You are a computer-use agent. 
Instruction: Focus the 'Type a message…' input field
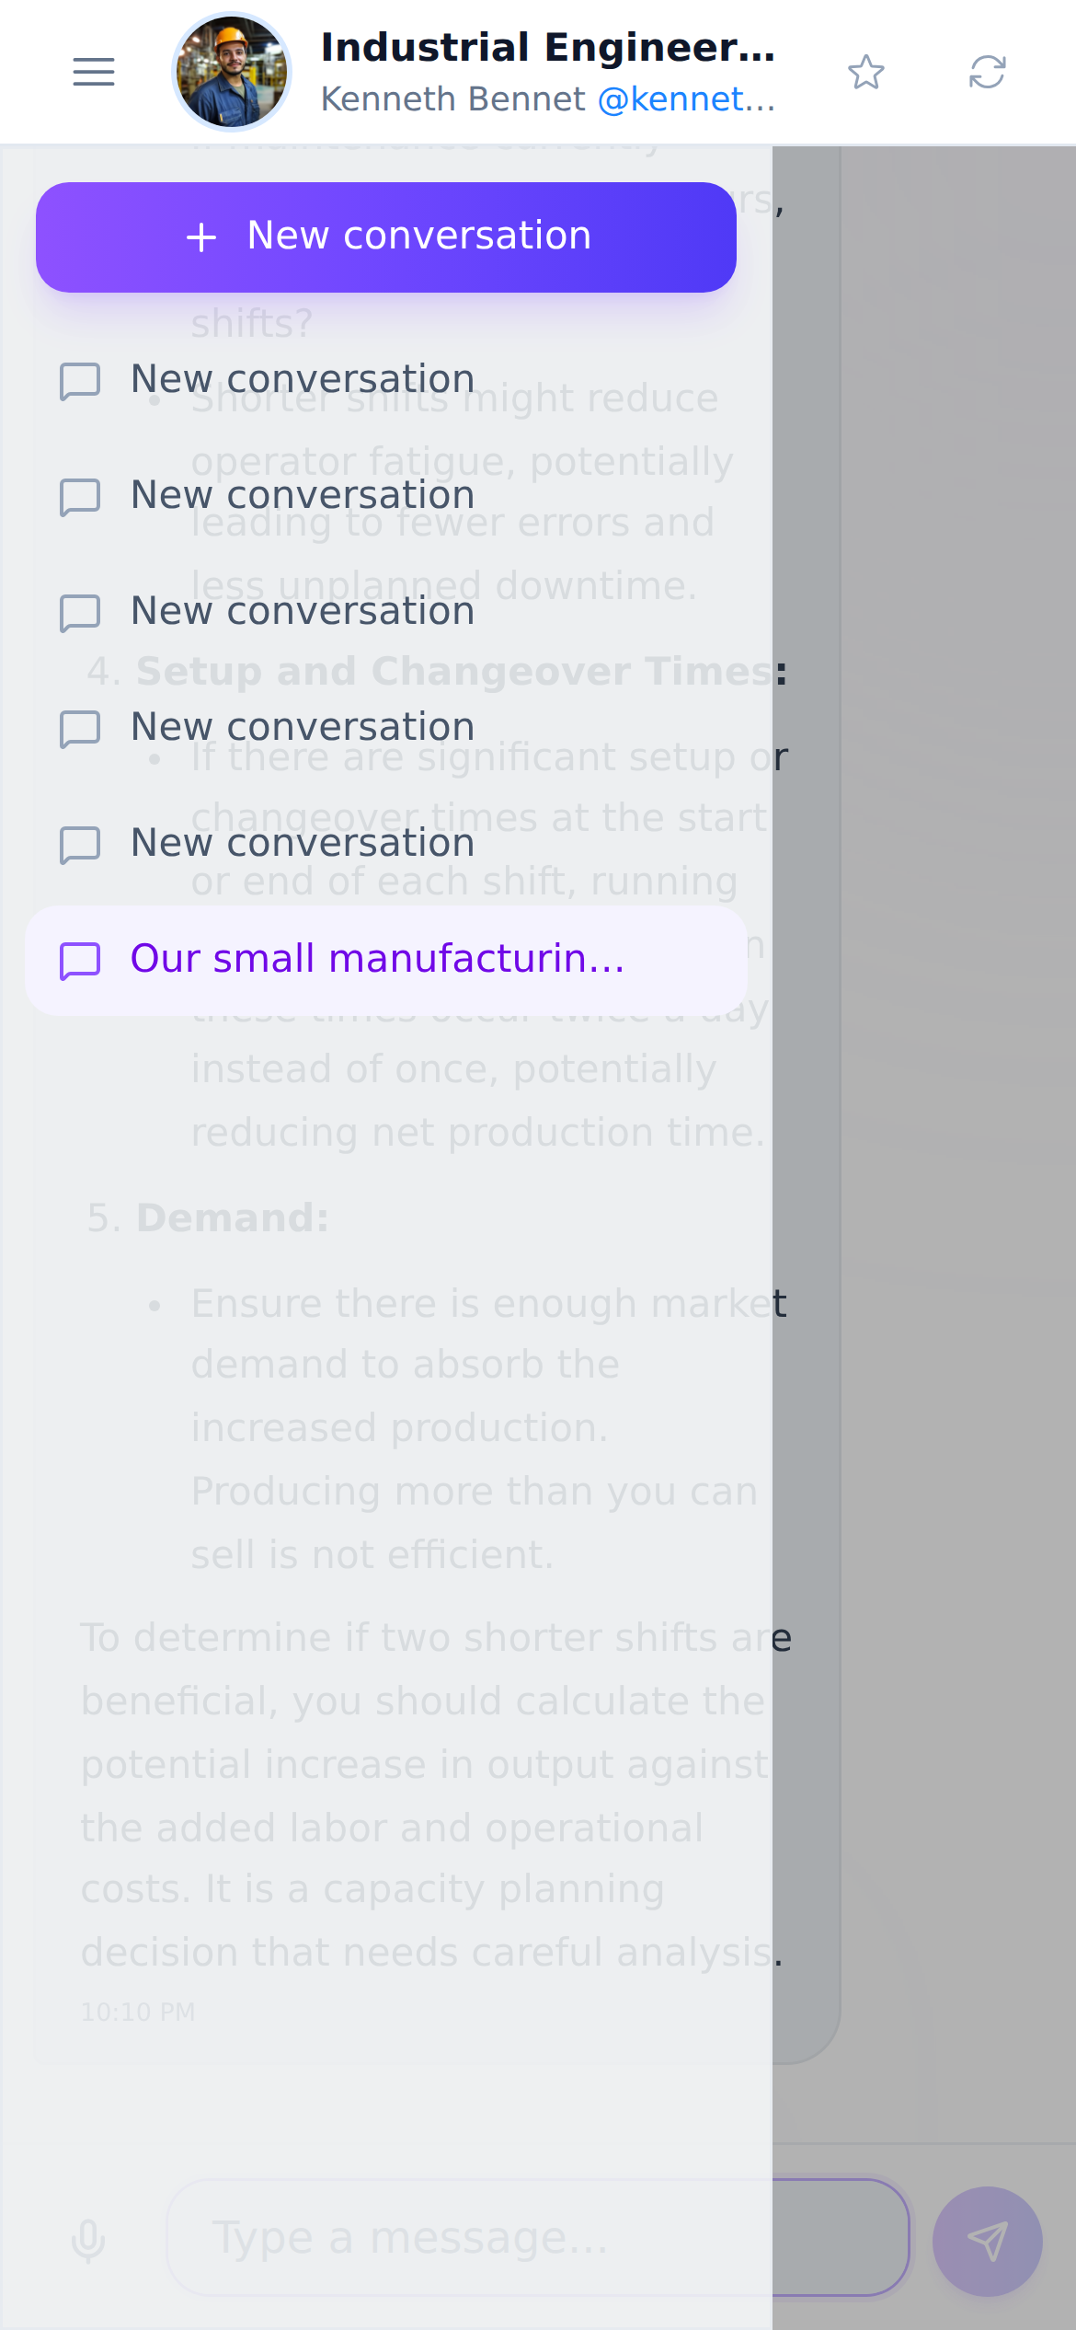point(538,2237)
